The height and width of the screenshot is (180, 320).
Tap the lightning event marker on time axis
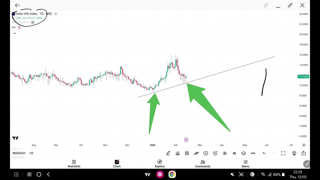[186, 140]
